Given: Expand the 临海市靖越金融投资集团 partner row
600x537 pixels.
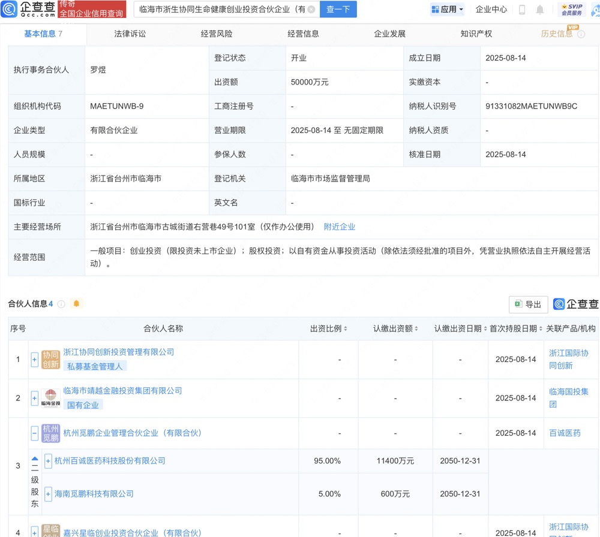Looking at the screenshot, I should coord(34,398).
